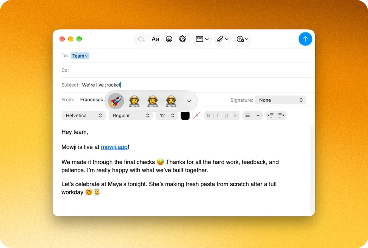Click into the Cc field
Screen dimensions: 368x248
point(188,70)
